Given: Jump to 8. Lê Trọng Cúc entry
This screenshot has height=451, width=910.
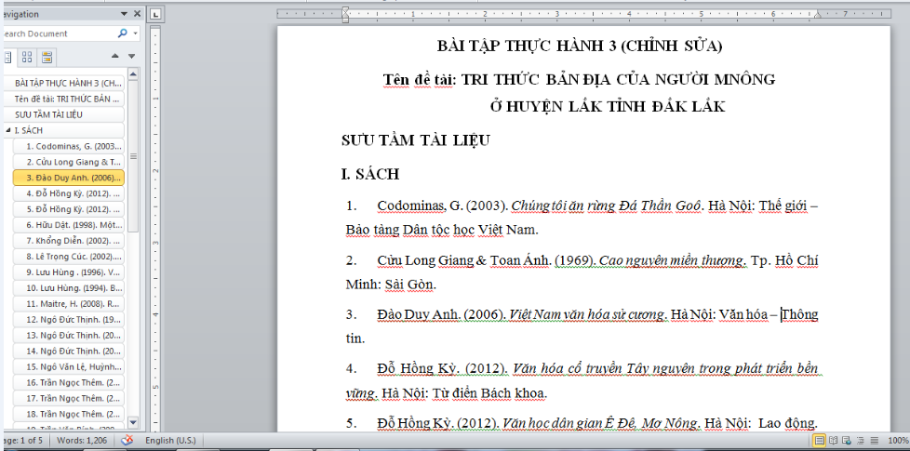Looking at the screenshot, I should (69, 257).
